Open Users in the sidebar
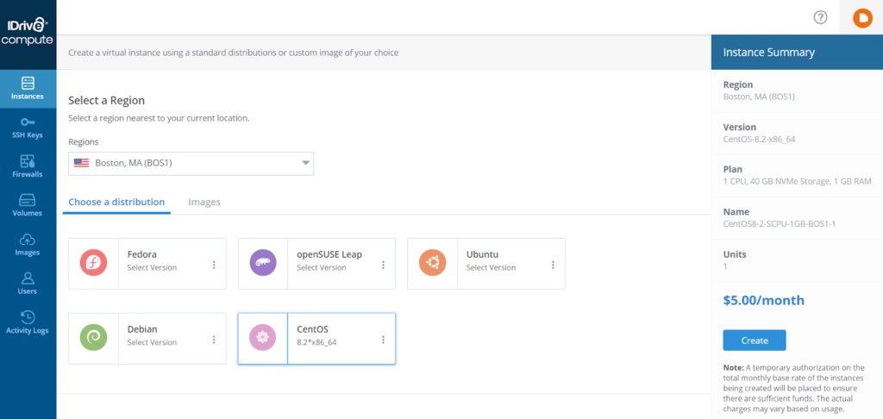 pyautogui.click(x=28, y=284)
